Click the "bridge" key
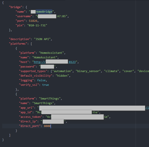 (15, 7)
